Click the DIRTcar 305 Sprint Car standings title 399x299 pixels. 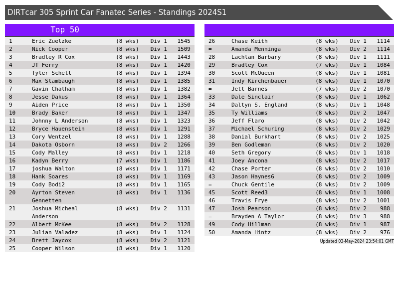pos(117,12)
